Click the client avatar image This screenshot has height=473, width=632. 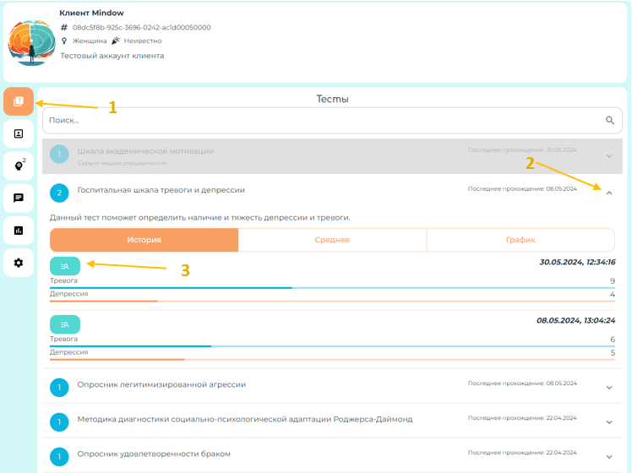32,43
